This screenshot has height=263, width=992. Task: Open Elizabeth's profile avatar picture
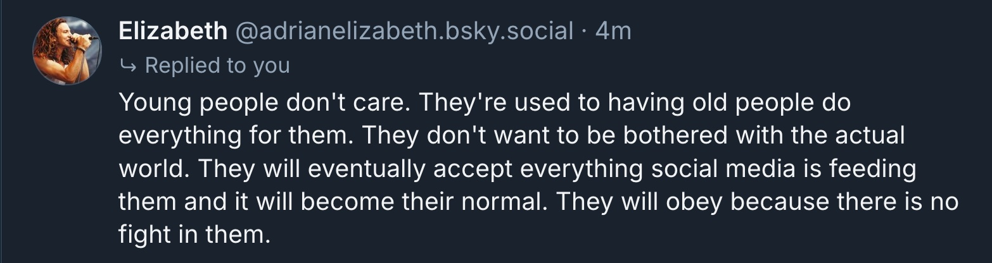tap(67, 51)
